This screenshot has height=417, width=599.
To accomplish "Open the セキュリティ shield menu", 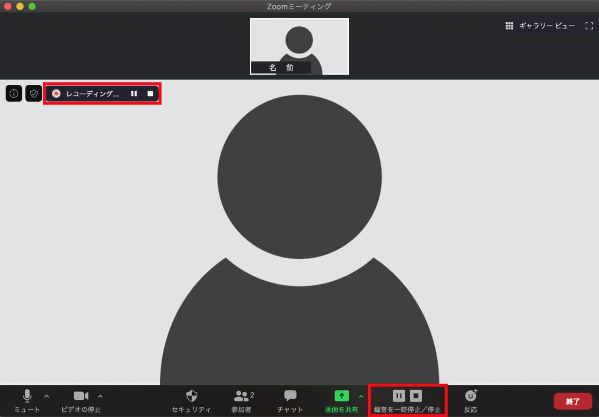I will (191, 401).
